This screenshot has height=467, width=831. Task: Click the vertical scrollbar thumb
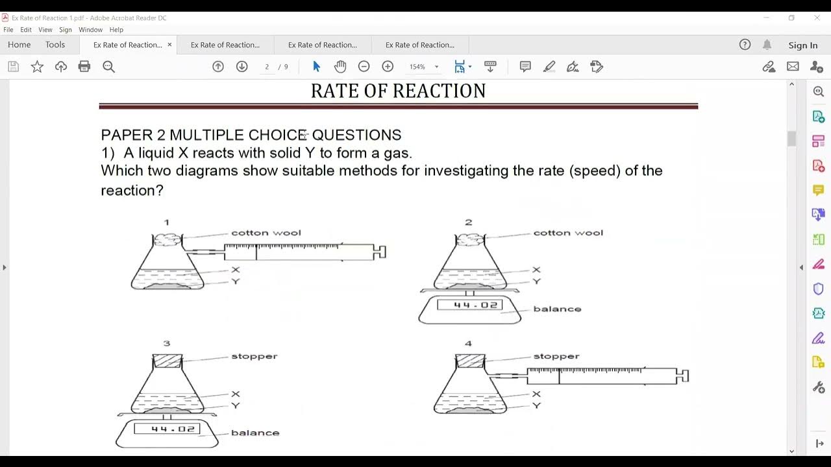791,139
